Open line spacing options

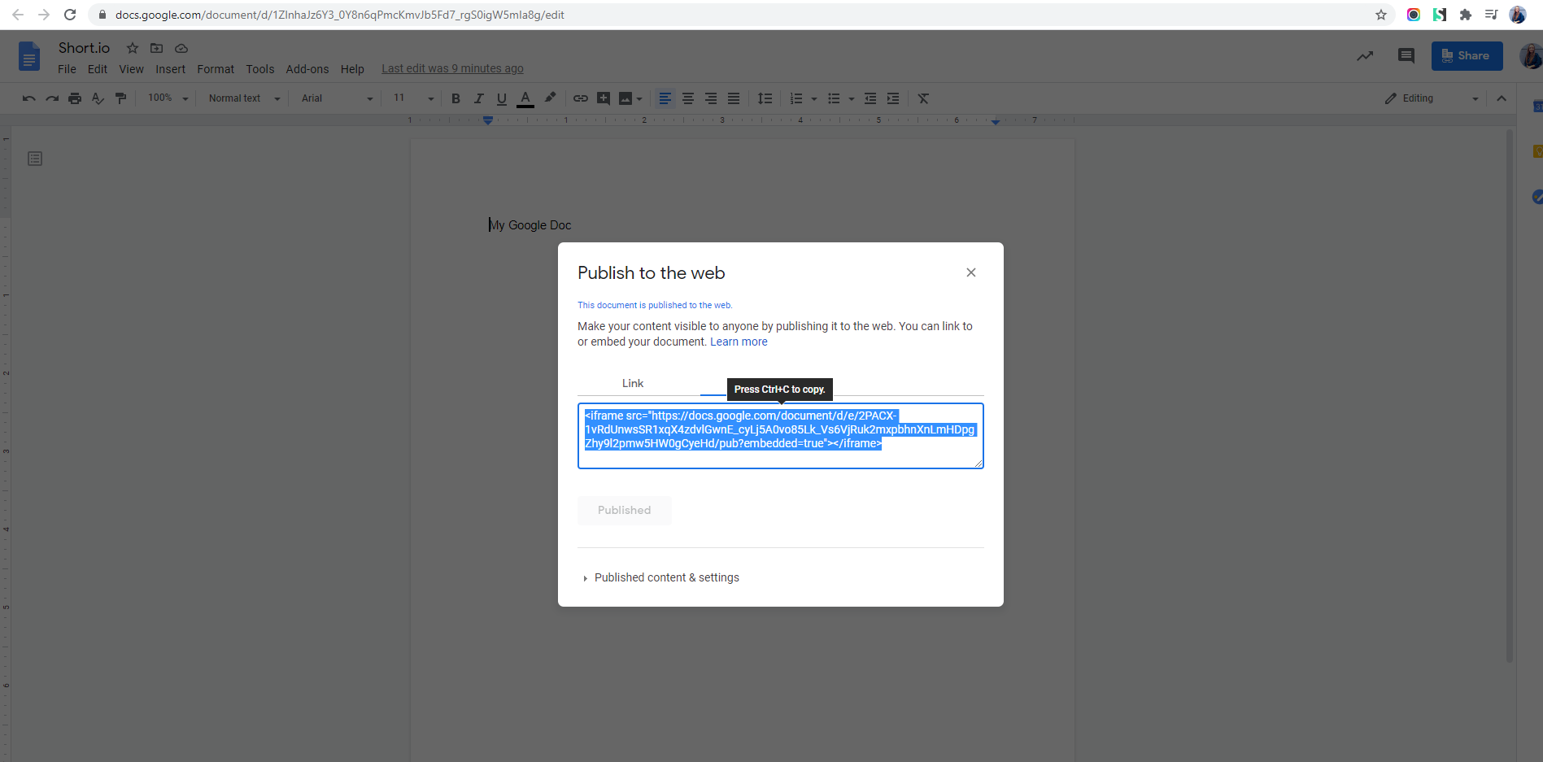coord(765,98)
